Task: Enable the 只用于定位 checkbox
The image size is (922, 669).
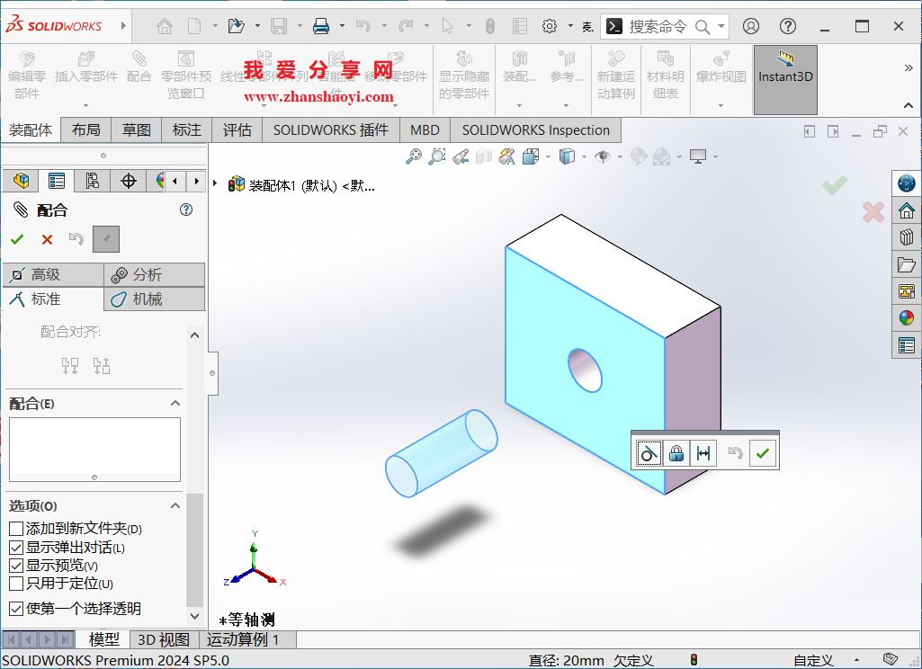Action: (x=15, y=584)
